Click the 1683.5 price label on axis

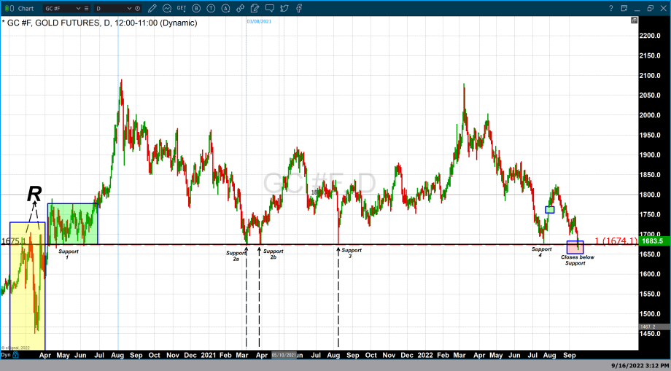(x=653, y=241)
